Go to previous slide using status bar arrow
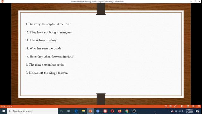 [x=166, y=106]
